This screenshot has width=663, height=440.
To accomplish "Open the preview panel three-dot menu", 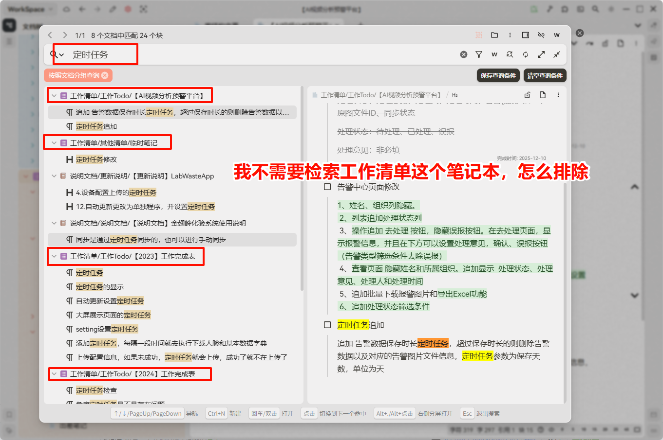I will click(x=558, y=95).
